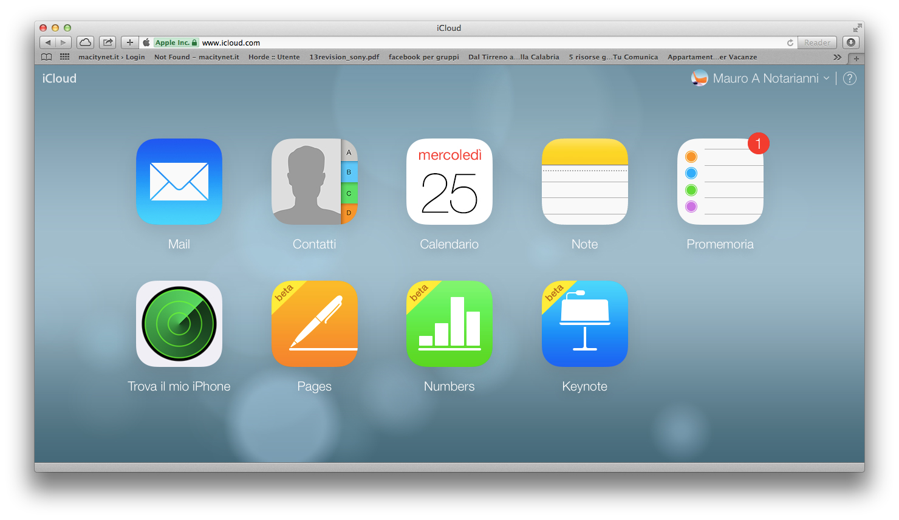Click the Numbers label text

point(449,386)
